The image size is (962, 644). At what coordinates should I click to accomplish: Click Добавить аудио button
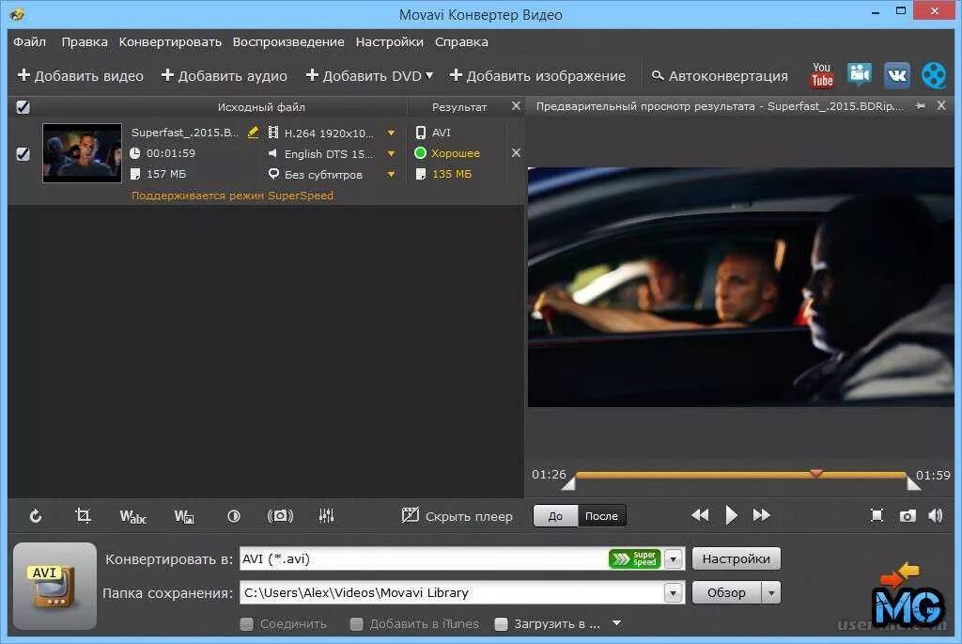click(x=224, y=75)
